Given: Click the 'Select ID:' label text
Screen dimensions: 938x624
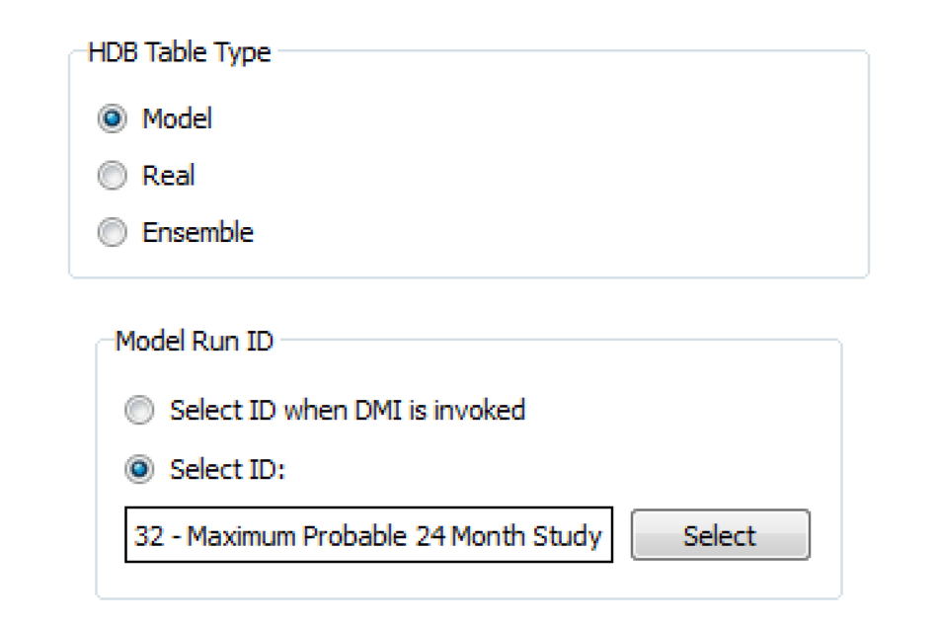Looking at the screenshot, I should tap(227, 470).
